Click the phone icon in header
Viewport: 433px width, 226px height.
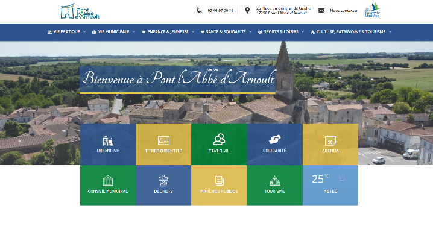coord(199,10)
